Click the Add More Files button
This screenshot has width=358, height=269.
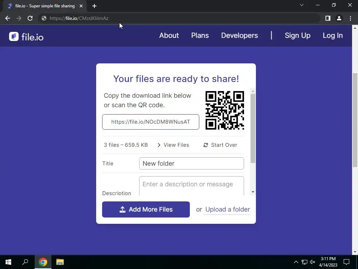pyautogui.click(x=146, y=209)
